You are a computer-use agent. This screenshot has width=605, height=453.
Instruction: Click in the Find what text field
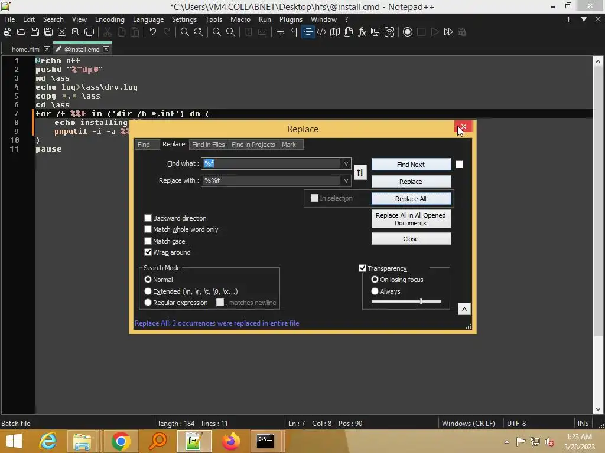271,164
